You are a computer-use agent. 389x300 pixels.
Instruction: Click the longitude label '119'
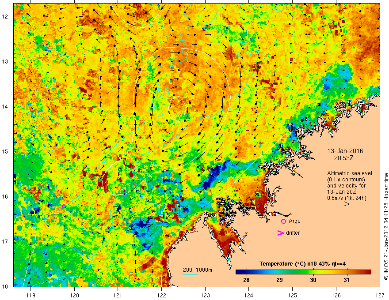(31, 295)
